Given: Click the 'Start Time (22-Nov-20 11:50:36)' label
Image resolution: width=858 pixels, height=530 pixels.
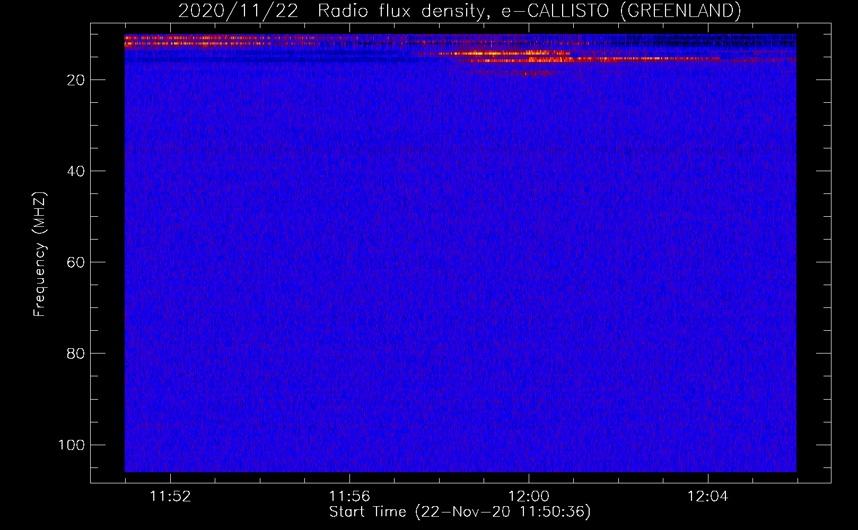Looking at the screenshot, I should pos(460,512).
